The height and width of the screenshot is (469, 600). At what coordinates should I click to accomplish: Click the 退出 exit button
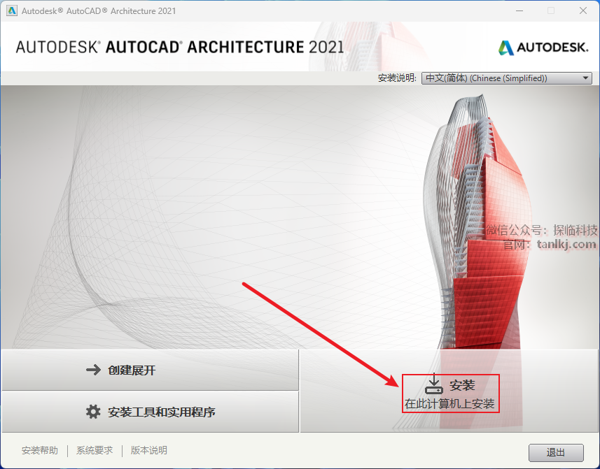tap(556, 453)
